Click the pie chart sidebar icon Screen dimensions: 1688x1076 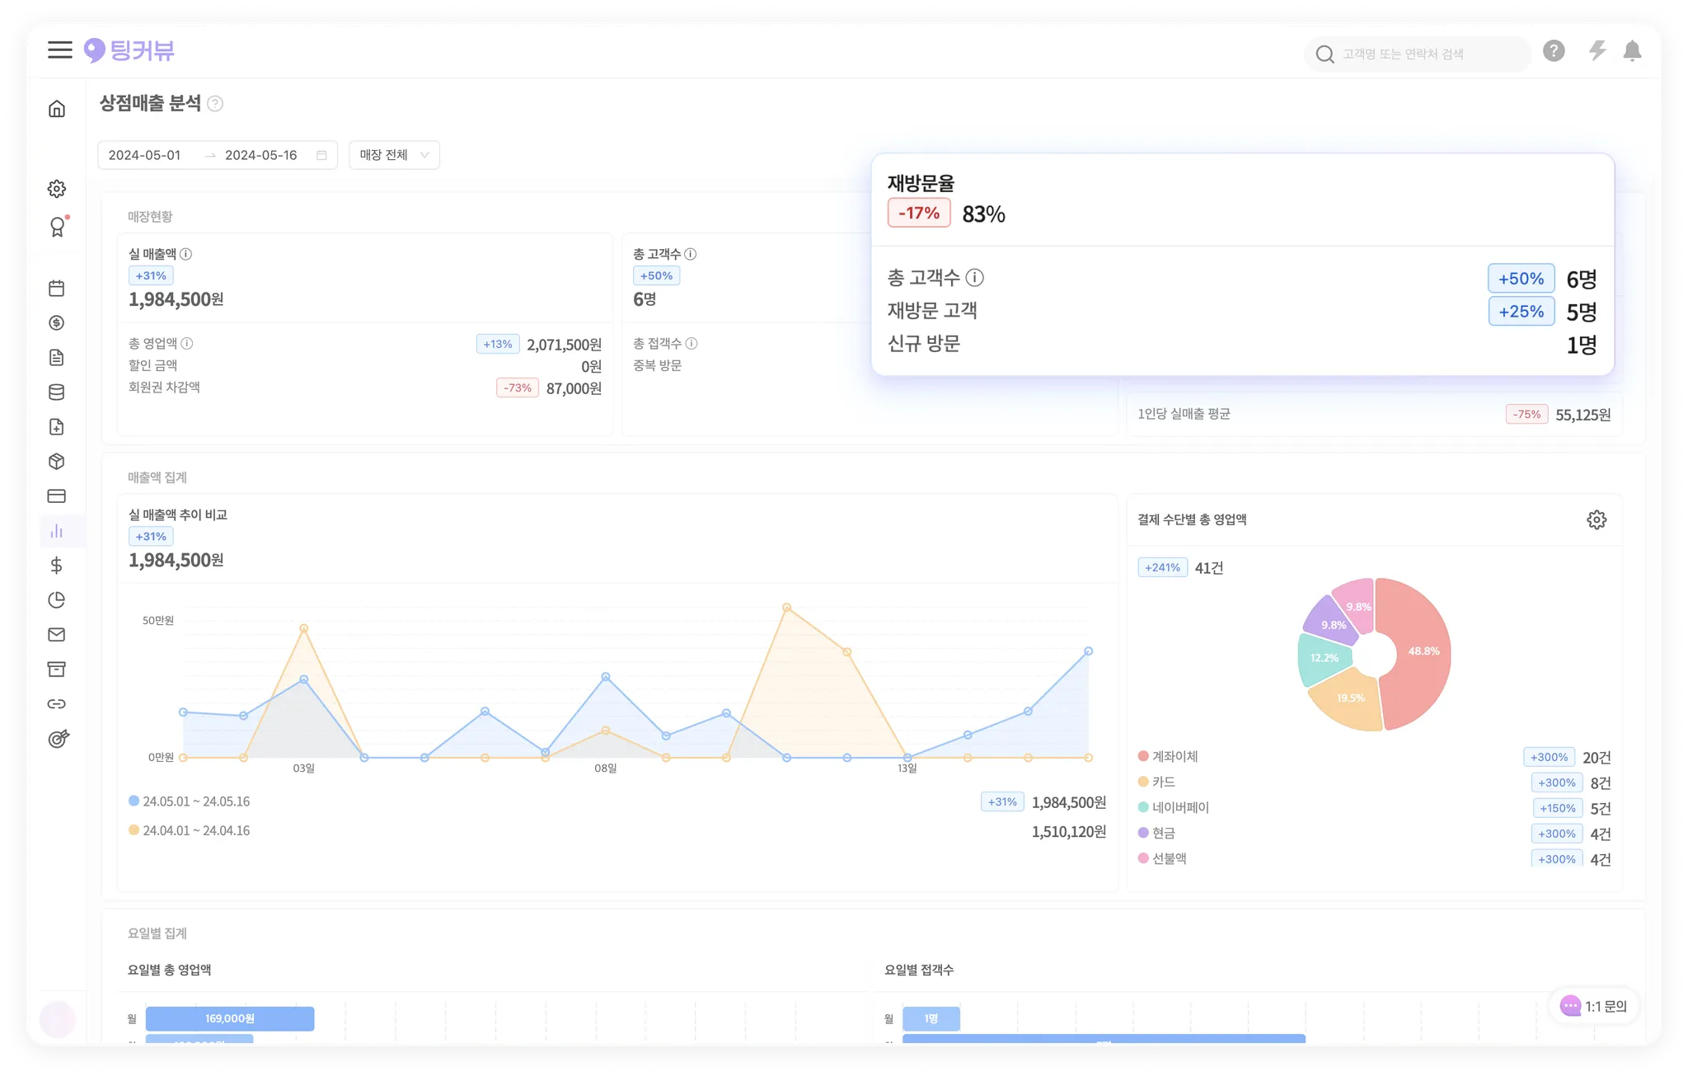[x=57, y=600]
